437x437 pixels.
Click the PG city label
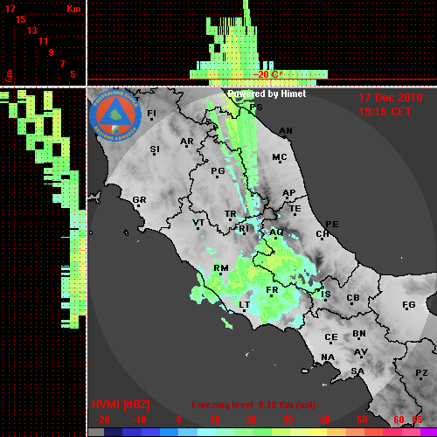218,170
